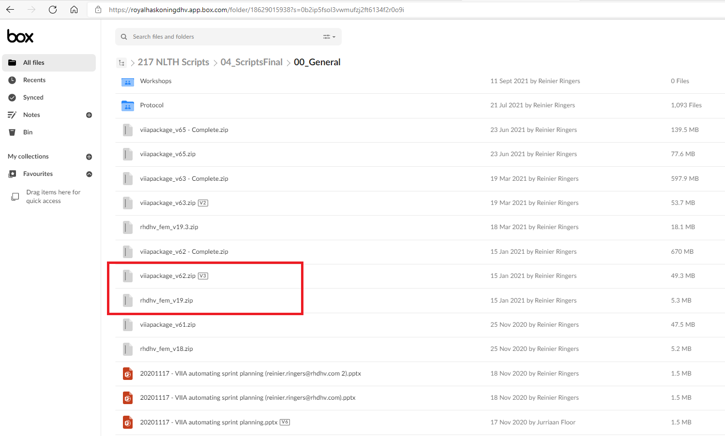Screen dimensions: 725x436
Task: Open viiapackage_v61.zip
Action: (167, 325)
